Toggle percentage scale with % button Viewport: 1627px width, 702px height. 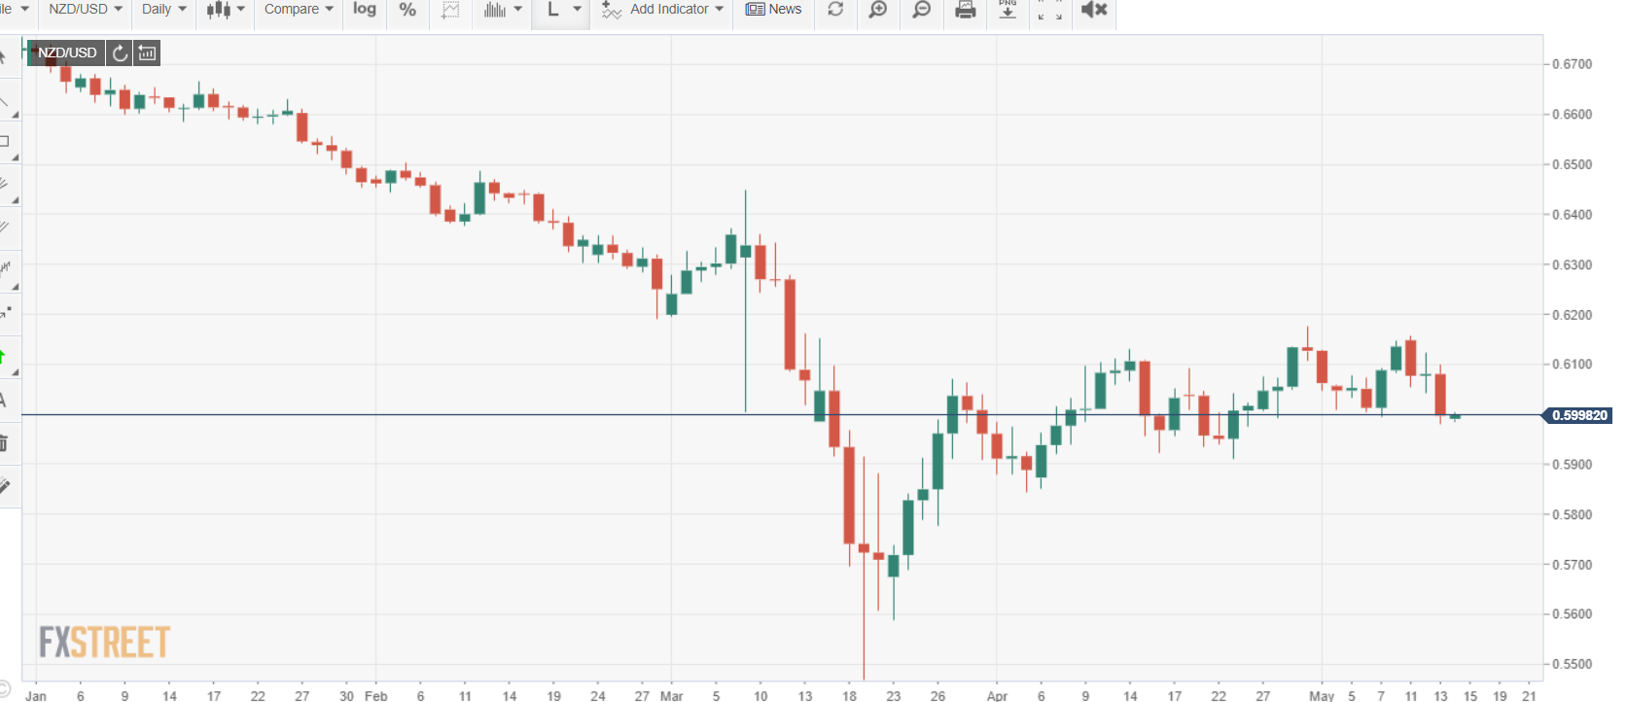point(407,10)
